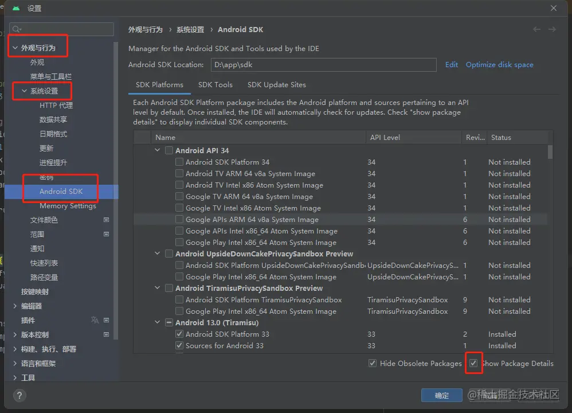Image resolution: width=572 pixels, height=413 pixels.
Task: Click the settings tree vertical scrollbar
Action: tap(116, 191)
